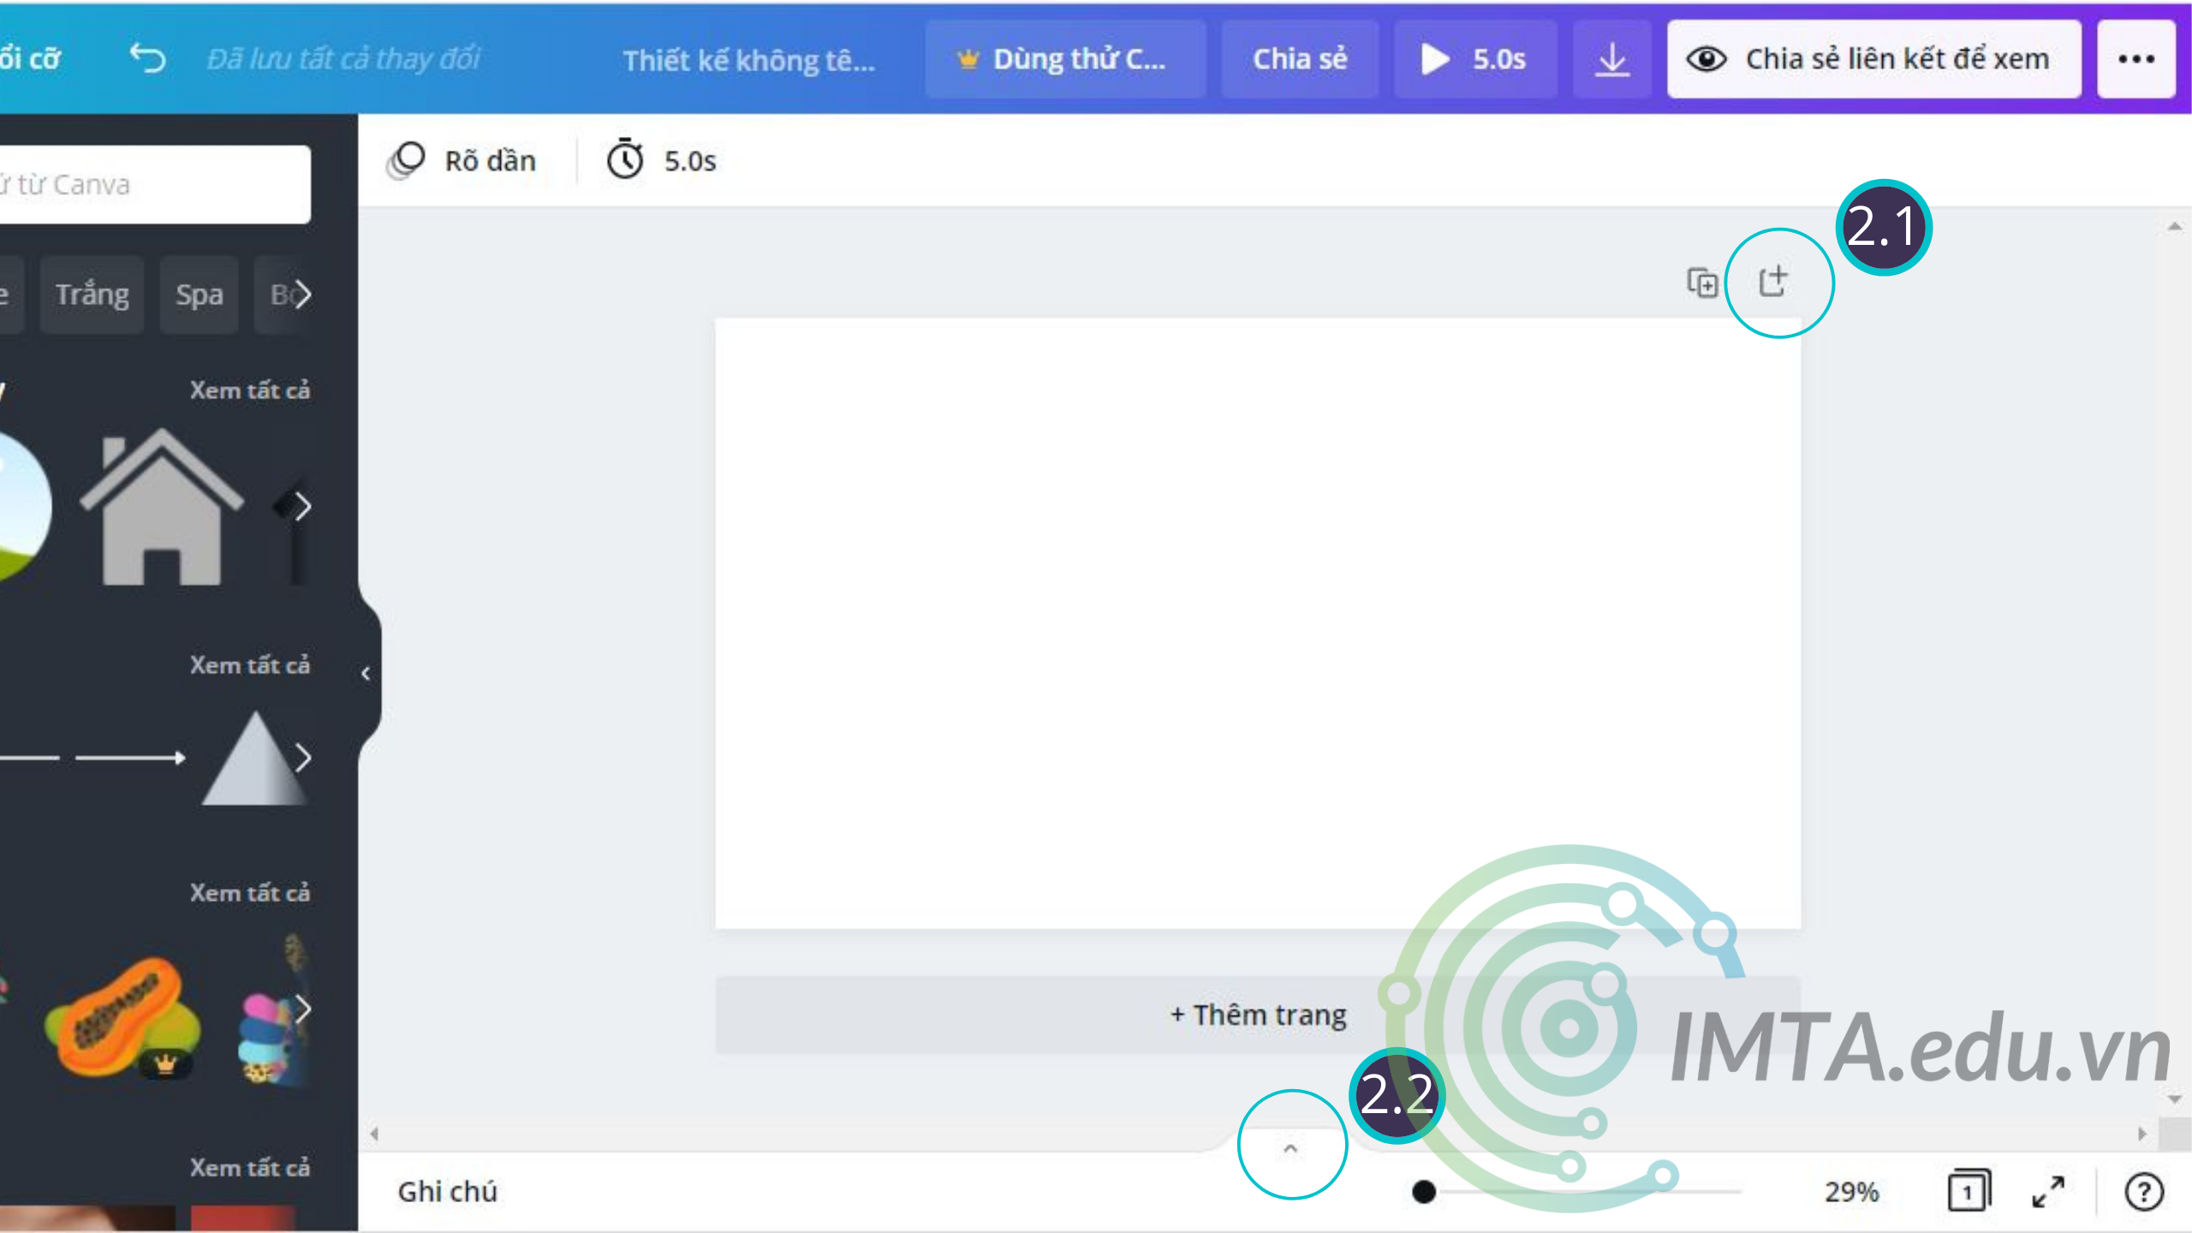Open the Rõ dần transition setting
Viewport: 2192px width, 1233px height.
462,161
